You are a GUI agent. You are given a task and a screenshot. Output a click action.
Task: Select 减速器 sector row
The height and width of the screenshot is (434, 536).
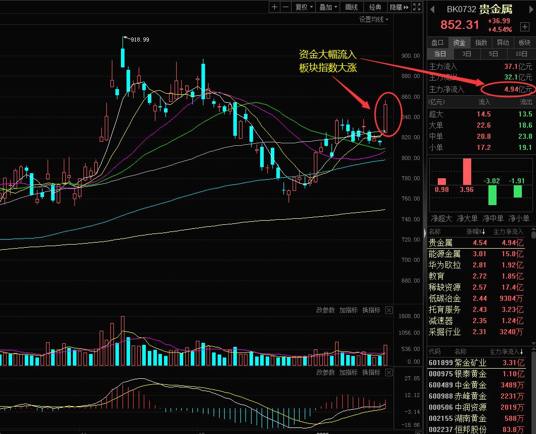tap(476, 321)
